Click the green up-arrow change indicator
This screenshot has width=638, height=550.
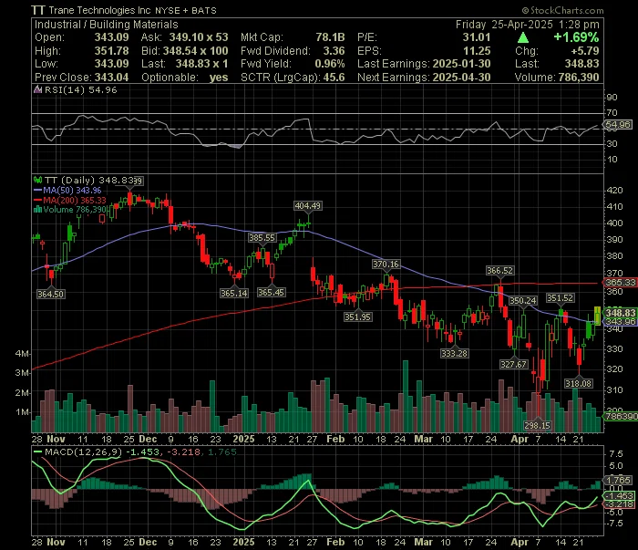[x=523, y=38]
